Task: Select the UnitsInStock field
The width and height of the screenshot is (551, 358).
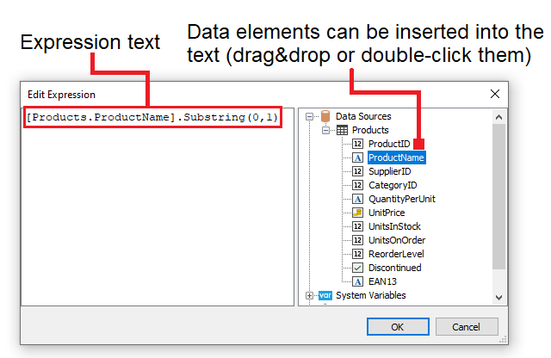Action: click(x=394, y=226)
